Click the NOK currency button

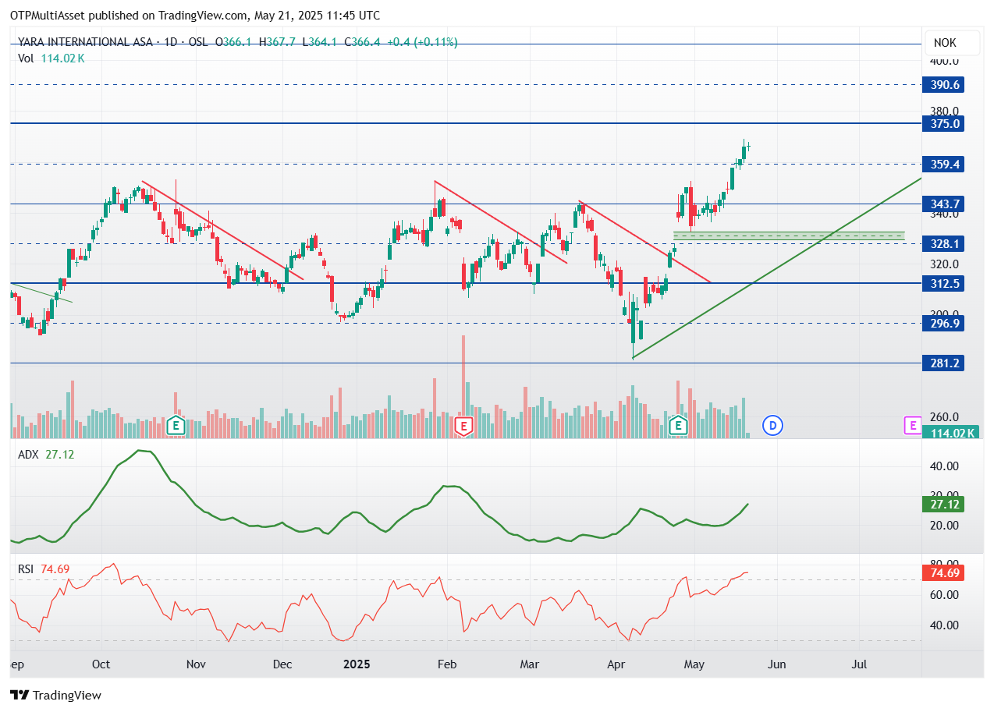coord(944,43)
